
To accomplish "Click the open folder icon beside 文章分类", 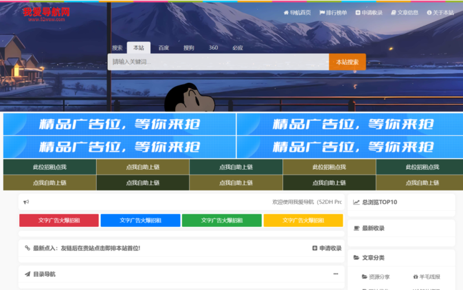I will tap(357, 258).
